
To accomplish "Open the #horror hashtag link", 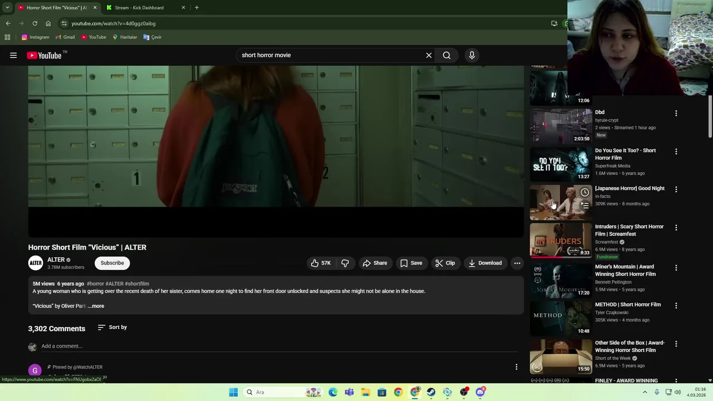I will click(95, 283).
